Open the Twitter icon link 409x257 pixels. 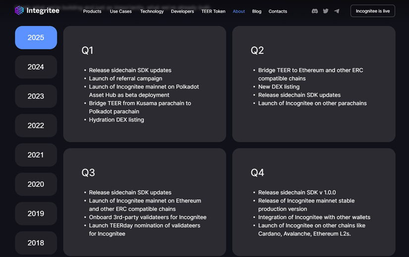326,11
